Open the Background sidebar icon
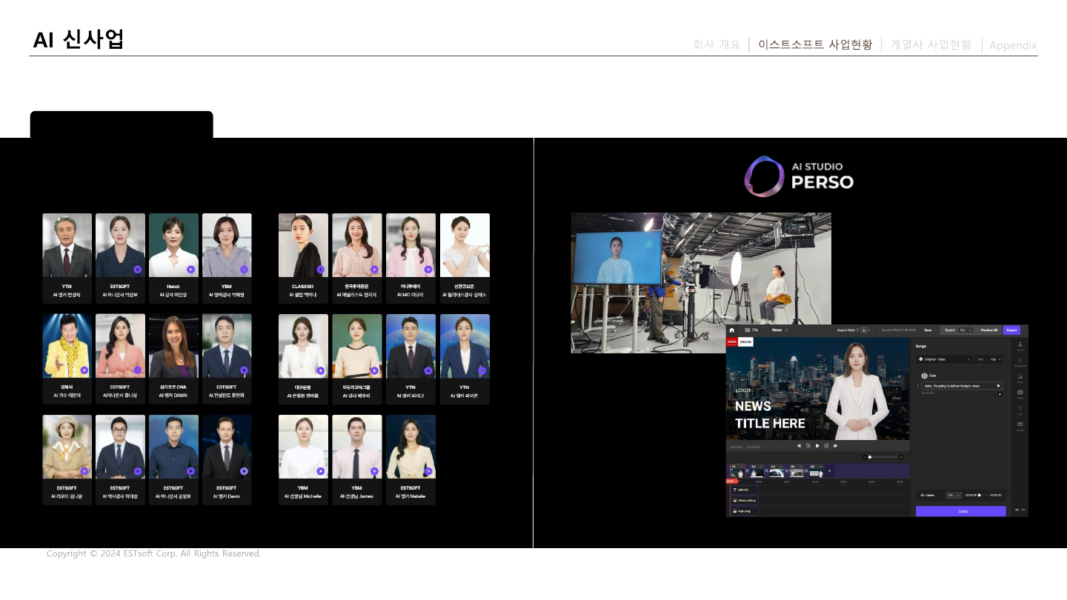The width and height of the screenshot is (1067, 600). pos(1020,361)
